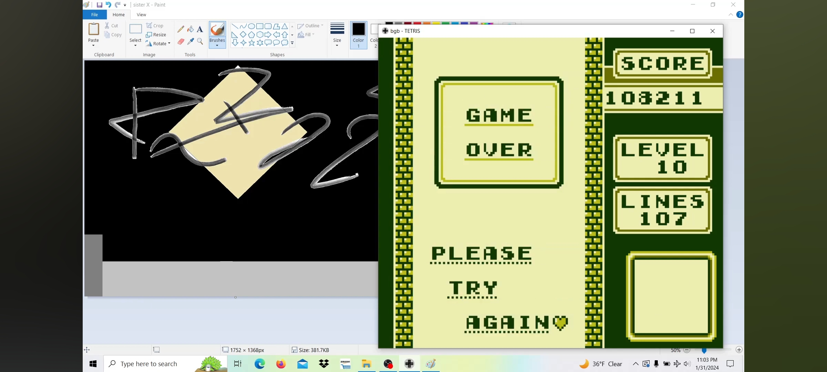The height and width of the screenshot is (372, 827).
Task: Select the Magnifier tool
Action: click(200, 42)
